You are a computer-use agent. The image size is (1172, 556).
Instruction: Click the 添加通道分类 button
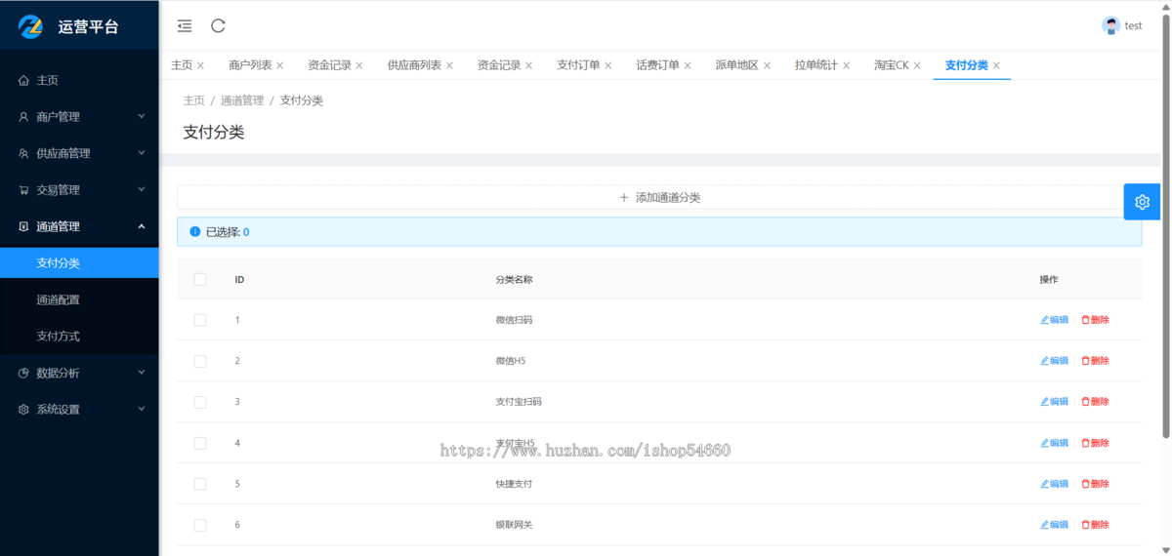pyautogui.click(x=659, y=197)
